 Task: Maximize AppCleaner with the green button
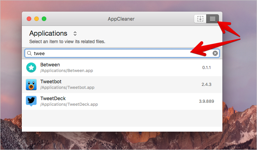44,19
